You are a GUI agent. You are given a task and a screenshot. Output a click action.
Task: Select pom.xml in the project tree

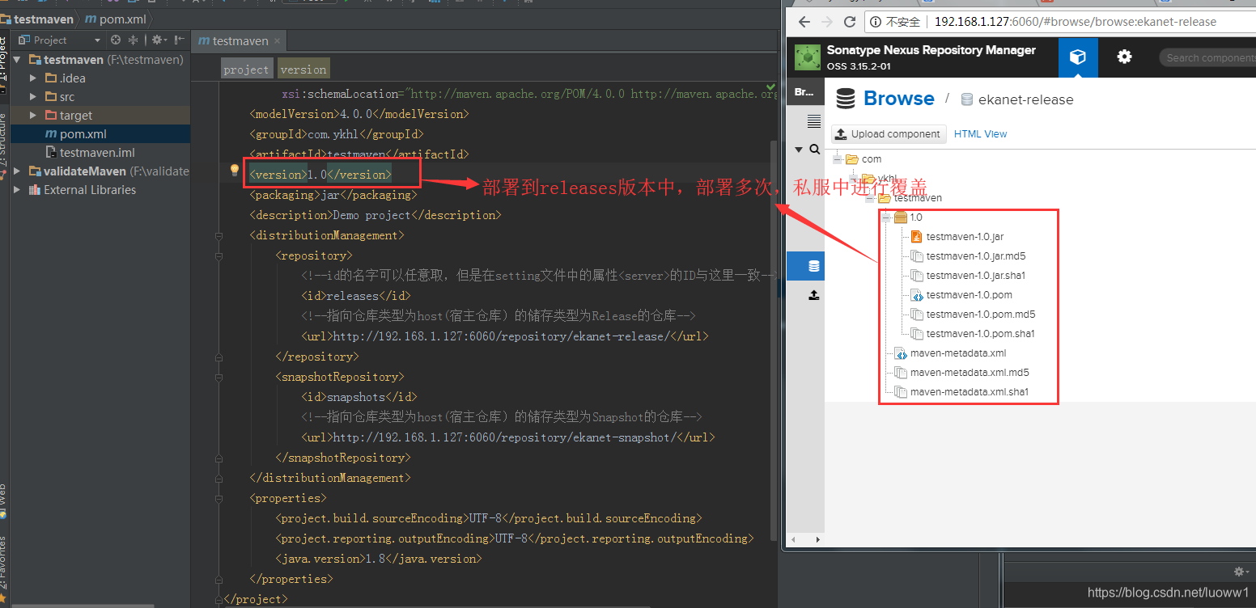(100, 134)
